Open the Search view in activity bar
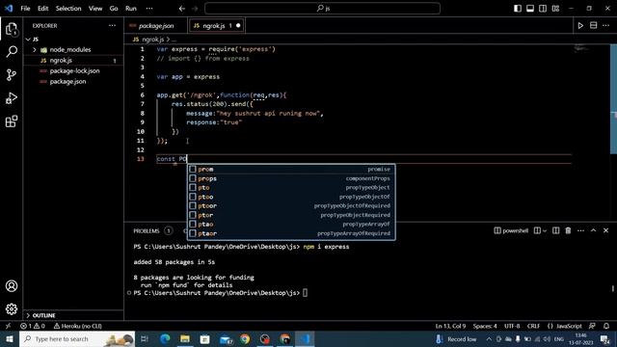The height and width of the screenshot is (347, 617). (x=12, y=51)
